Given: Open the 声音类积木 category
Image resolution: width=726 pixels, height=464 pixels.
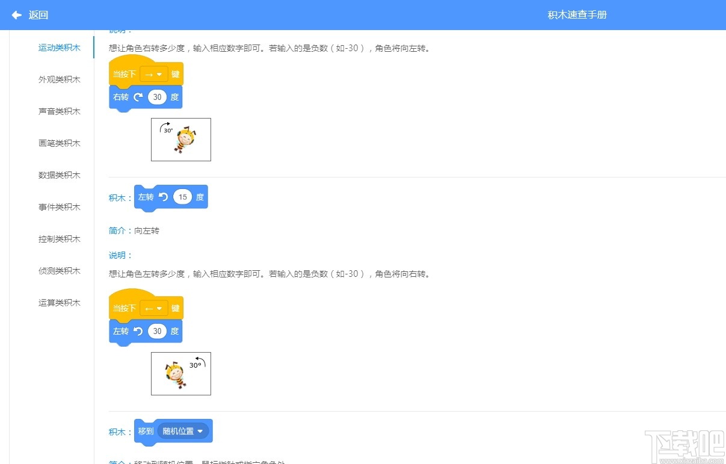Looking at the screenshot, I should tap(59, 111).
